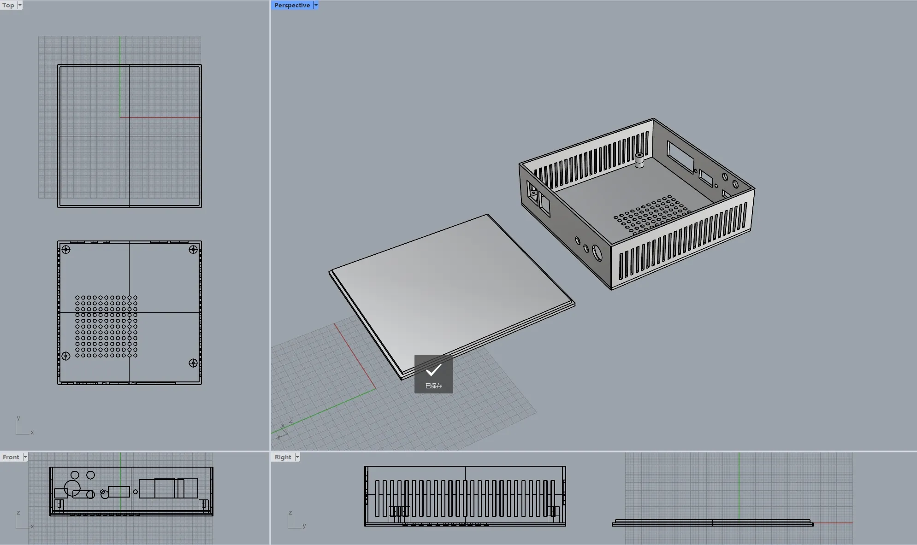Click the saved checkmark notification
Image resolution: width=917 pixels, height=545 pixels.
(x=433, y=374)
